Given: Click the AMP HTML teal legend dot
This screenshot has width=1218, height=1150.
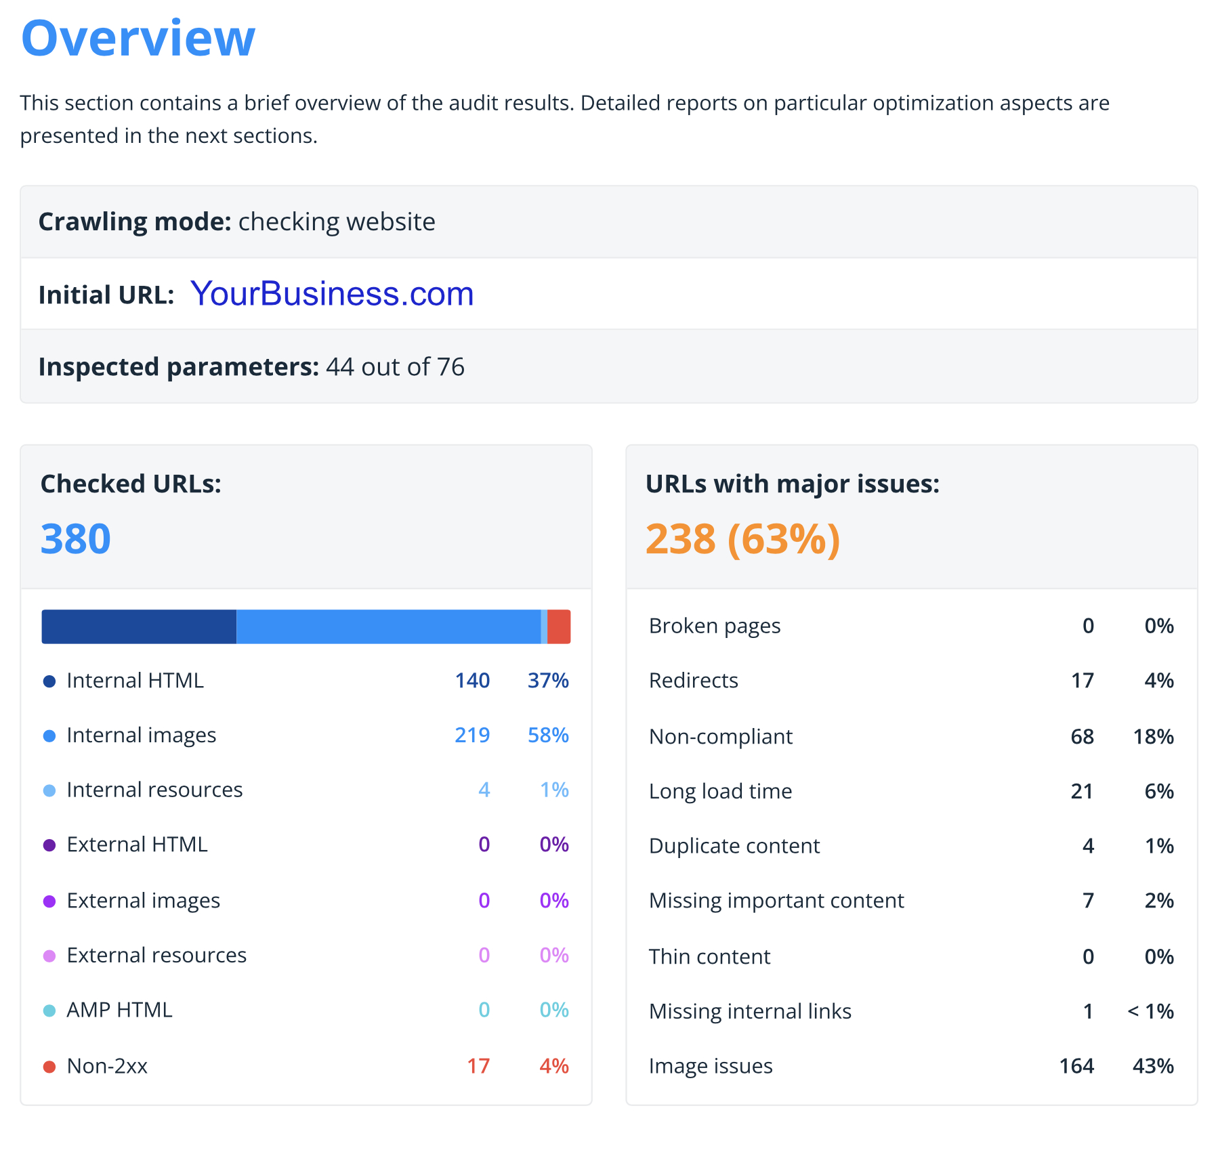Looking at the screenshot, I should (x=49, y=1011).
